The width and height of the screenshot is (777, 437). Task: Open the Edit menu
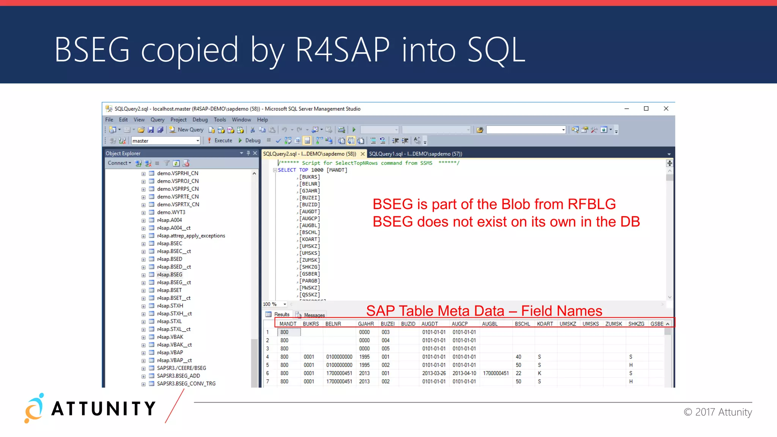(x=123, y=119)
